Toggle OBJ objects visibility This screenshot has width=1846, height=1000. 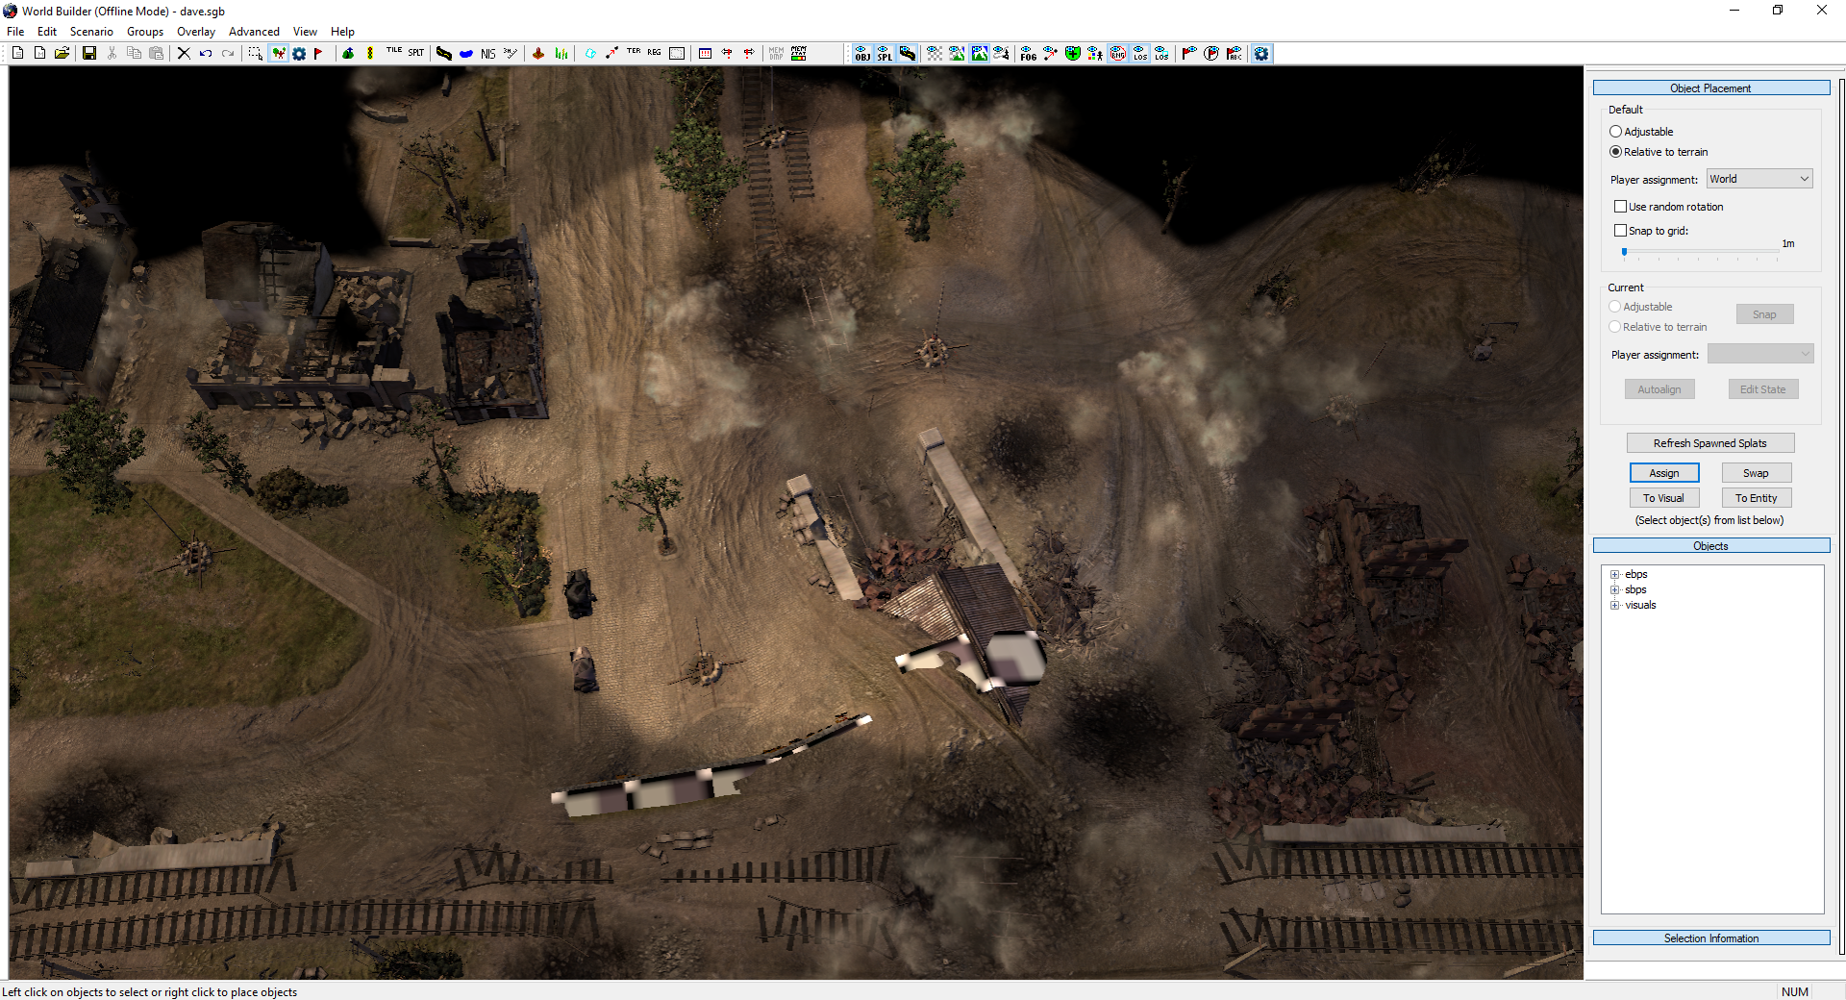pyautogui.click(x=862, y=54)
